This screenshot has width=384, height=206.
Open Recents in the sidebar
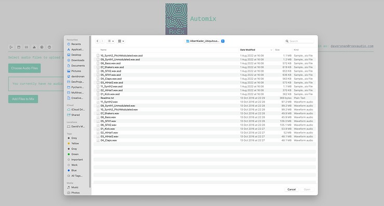pos(76,44)
